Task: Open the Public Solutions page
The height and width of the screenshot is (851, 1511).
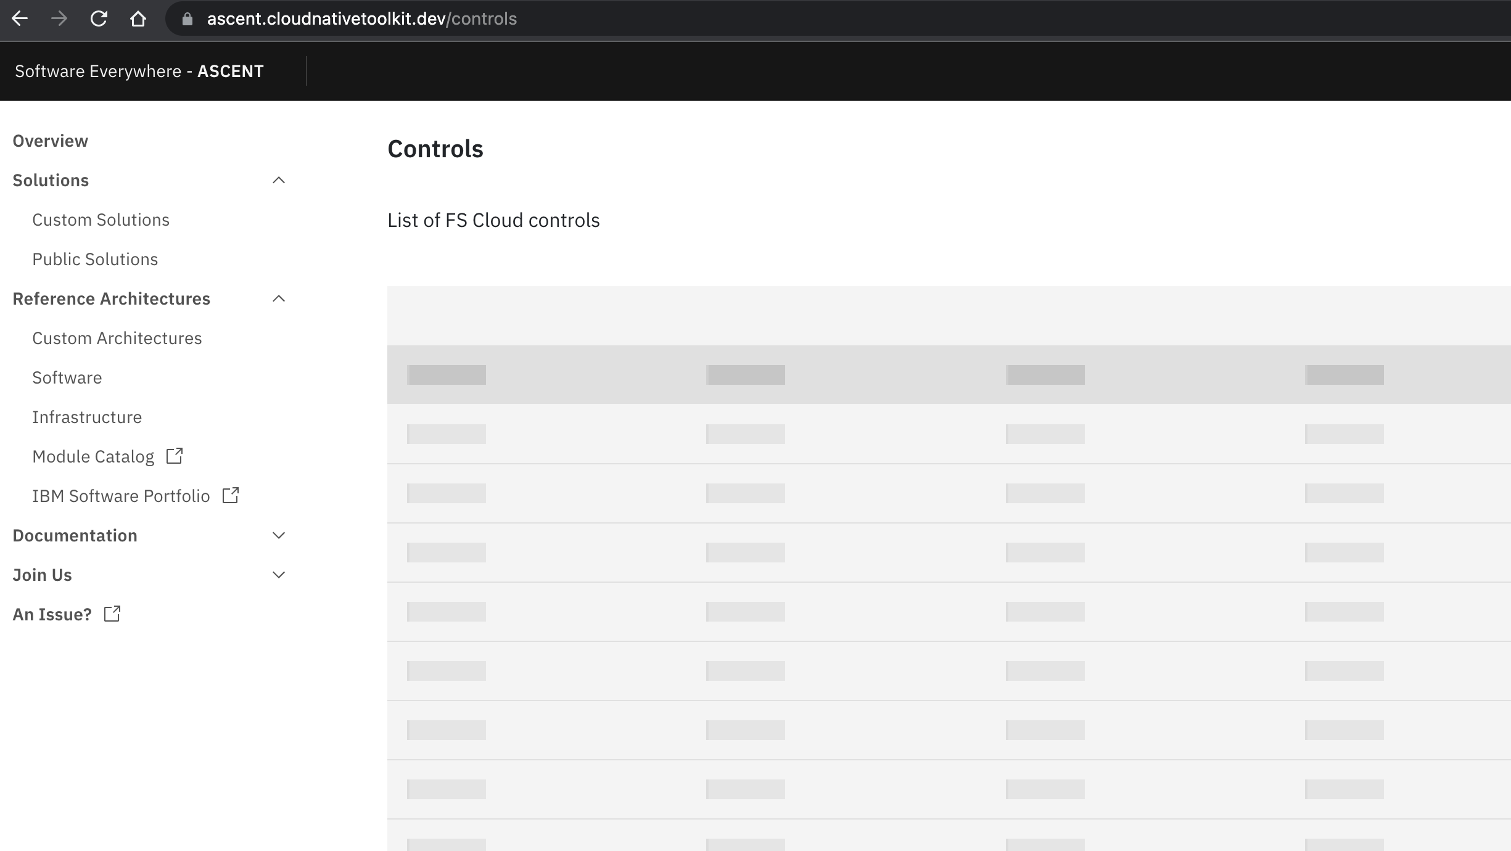Action: pyautogui.click(x=95, y=259)
